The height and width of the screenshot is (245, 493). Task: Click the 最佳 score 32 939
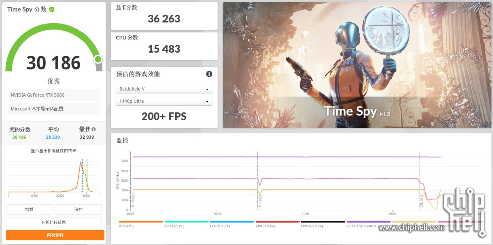[x=87, y=137]
